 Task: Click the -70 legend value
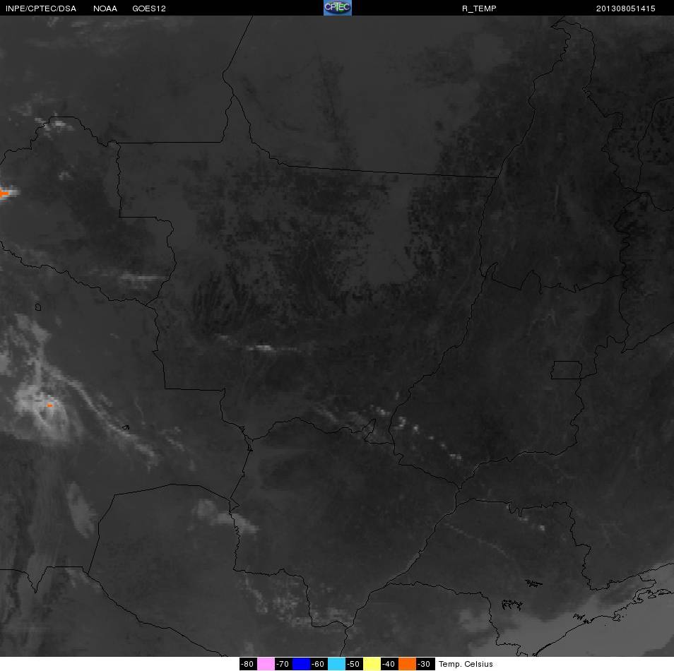tap(283, 664)
